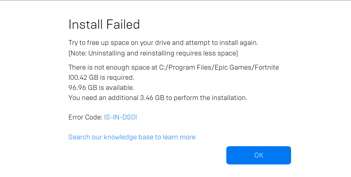Click the 'Error Code:' label
The image size is (351, 177).
coord(85,117)
